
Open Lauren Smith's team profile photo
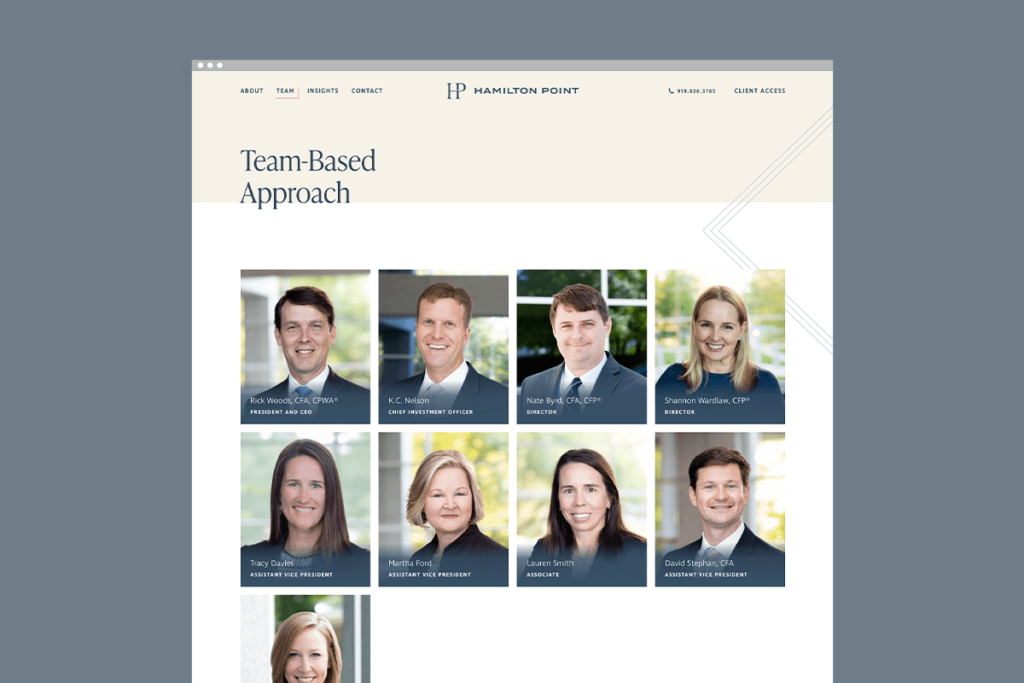582,509
